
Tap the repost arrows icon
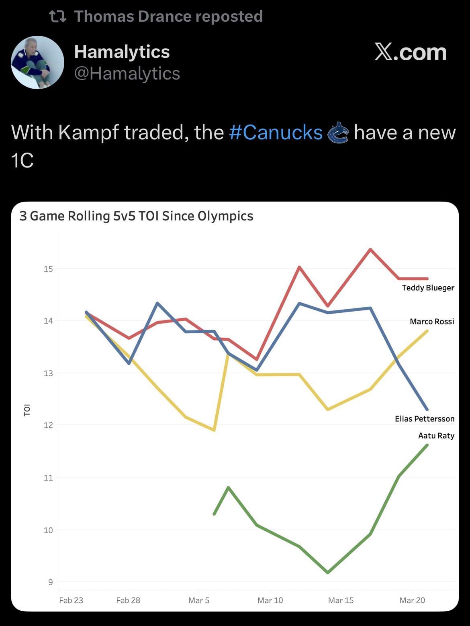(x=57, y=16)
